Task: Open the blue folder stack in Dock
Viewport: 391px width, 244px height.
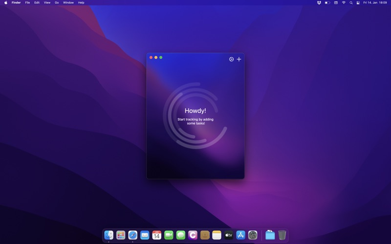Action: pyautogui.click(x=270, y=235)
